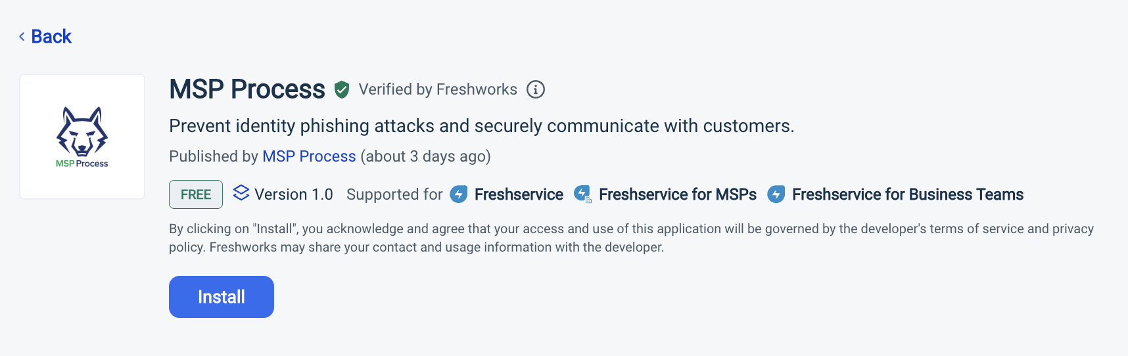1128x356 pixels.
Task: Click the Freshservice for Business Teams icon
Action: tap(776, 194)
